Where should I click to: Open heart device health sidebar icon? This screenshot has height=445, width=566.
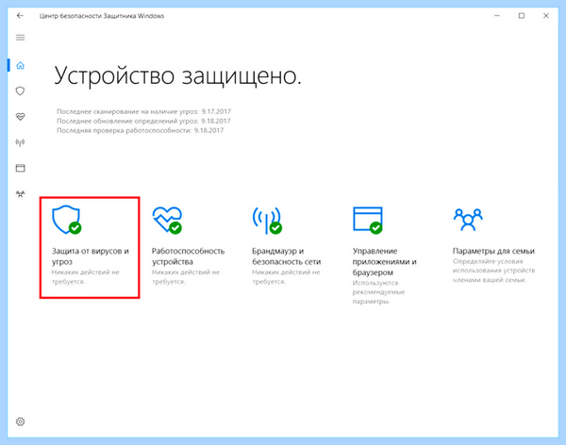point(20,117)
